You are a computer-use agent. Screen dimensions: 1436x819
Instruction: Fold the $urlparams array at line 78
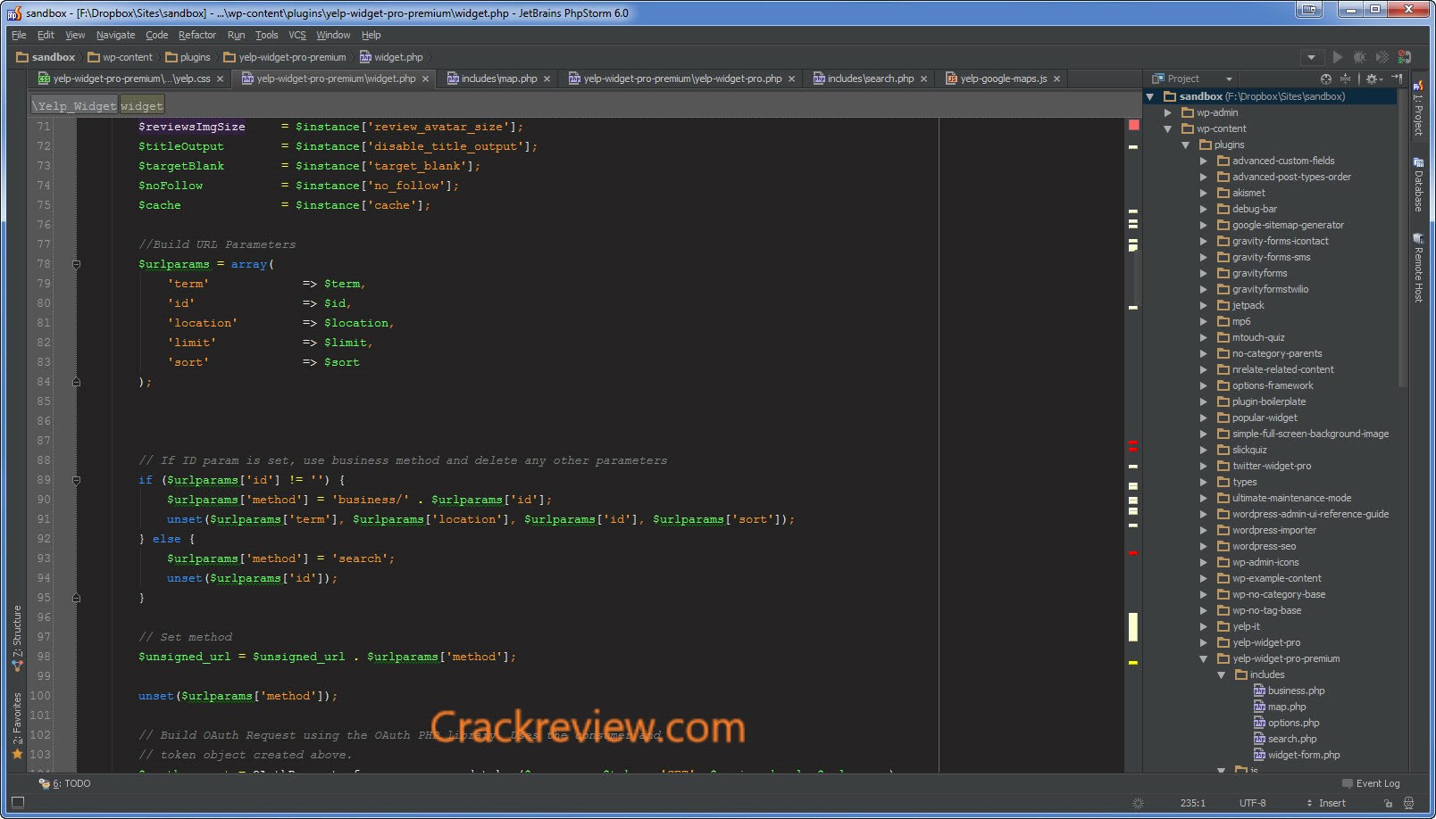coord(76,264)
